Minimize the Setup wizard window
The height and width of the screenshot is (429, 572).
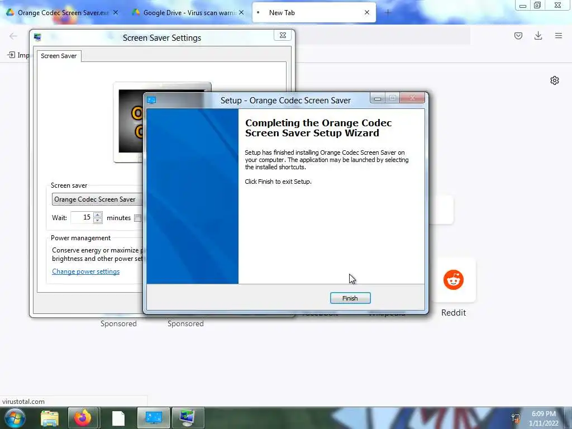tap(378, 98)
